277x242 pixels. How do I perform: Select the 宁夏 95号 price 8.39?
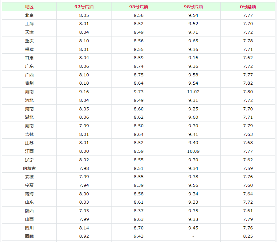click(138, 185)
